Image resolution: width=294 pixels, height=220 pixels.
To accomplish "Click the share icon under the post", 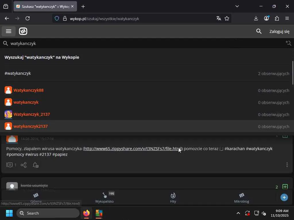I will 24,165.
